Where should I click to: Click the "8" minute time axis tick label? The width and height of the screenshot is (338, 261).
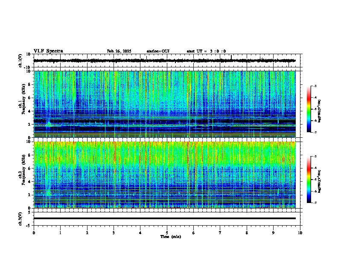tap(247, 233)
